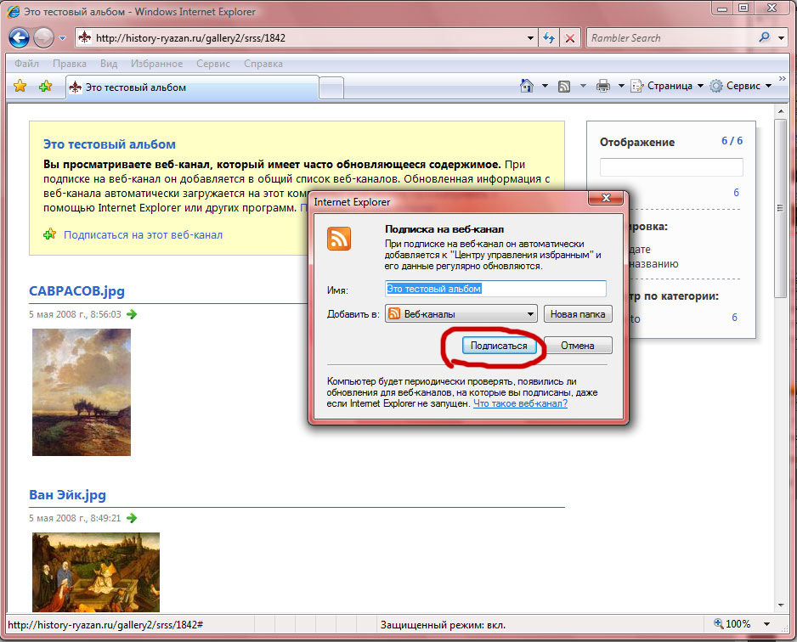Expand the toolbar overflow chevron
797x642 pixels.
[783, 79]
